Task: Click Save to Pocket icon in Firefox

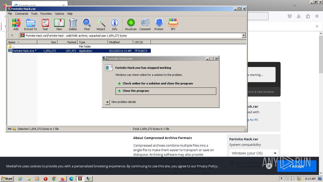Action: click(290, 16)
